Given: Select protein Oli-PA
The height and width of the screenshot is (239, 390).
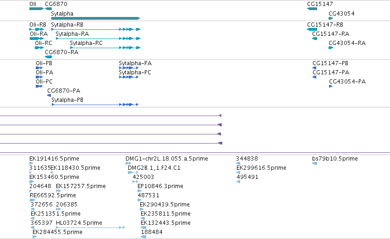Looking at the screenshot, I should pyautogui.click(x=39, y=77).
